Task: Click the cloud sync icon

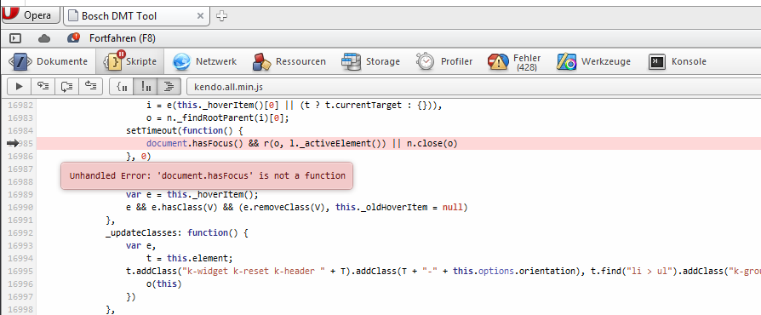Action: (x=44, y=37)
